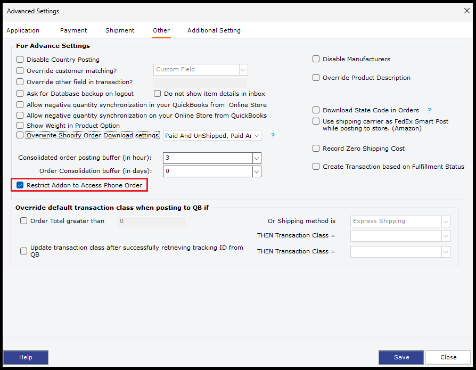Switch to the Payment tab
Screen dimensions: 476x370
(x=73, y=30)
